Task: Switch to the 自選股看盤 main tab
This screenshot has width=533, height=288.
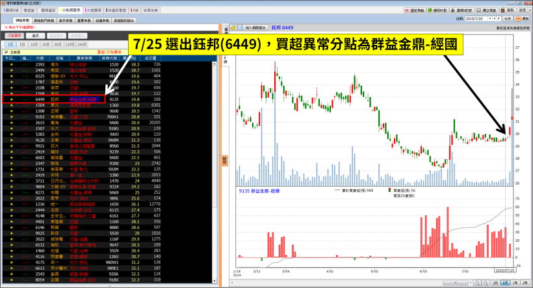Action: 116,10
